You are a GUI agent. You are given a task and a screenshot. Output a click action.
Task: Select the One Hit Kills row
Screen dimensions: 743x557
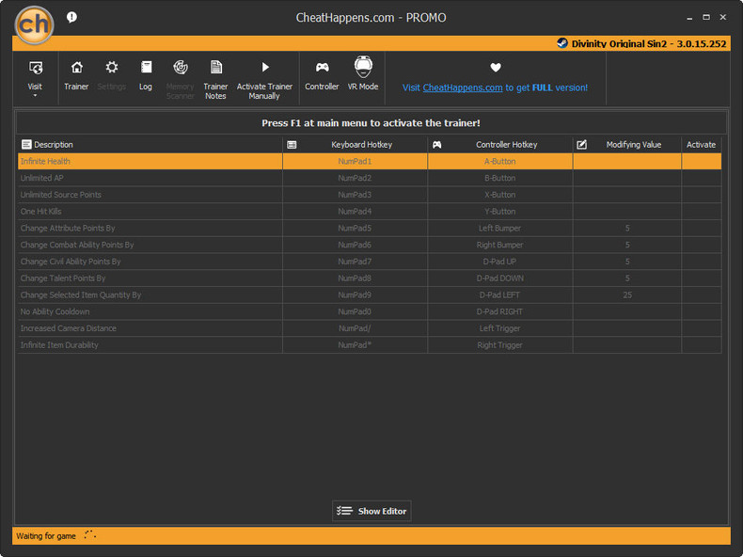(370, 212)
